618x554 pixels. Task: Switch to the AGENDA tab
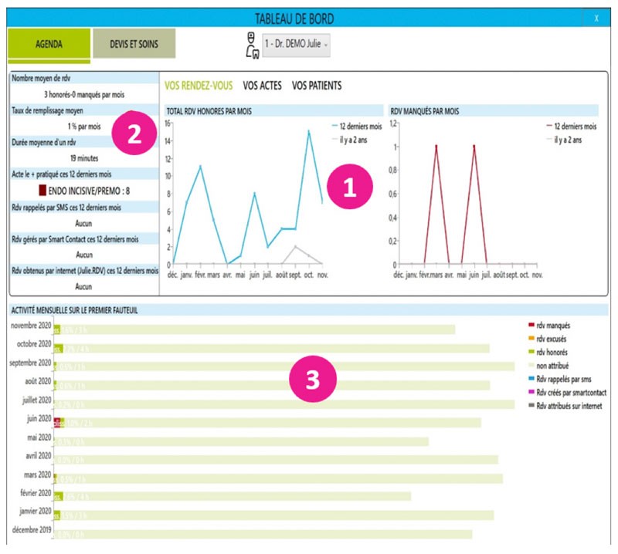tap(49, 45)
